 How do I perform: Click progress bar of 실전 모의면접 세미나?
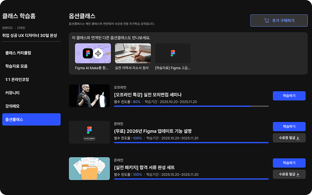click(191, 106)
